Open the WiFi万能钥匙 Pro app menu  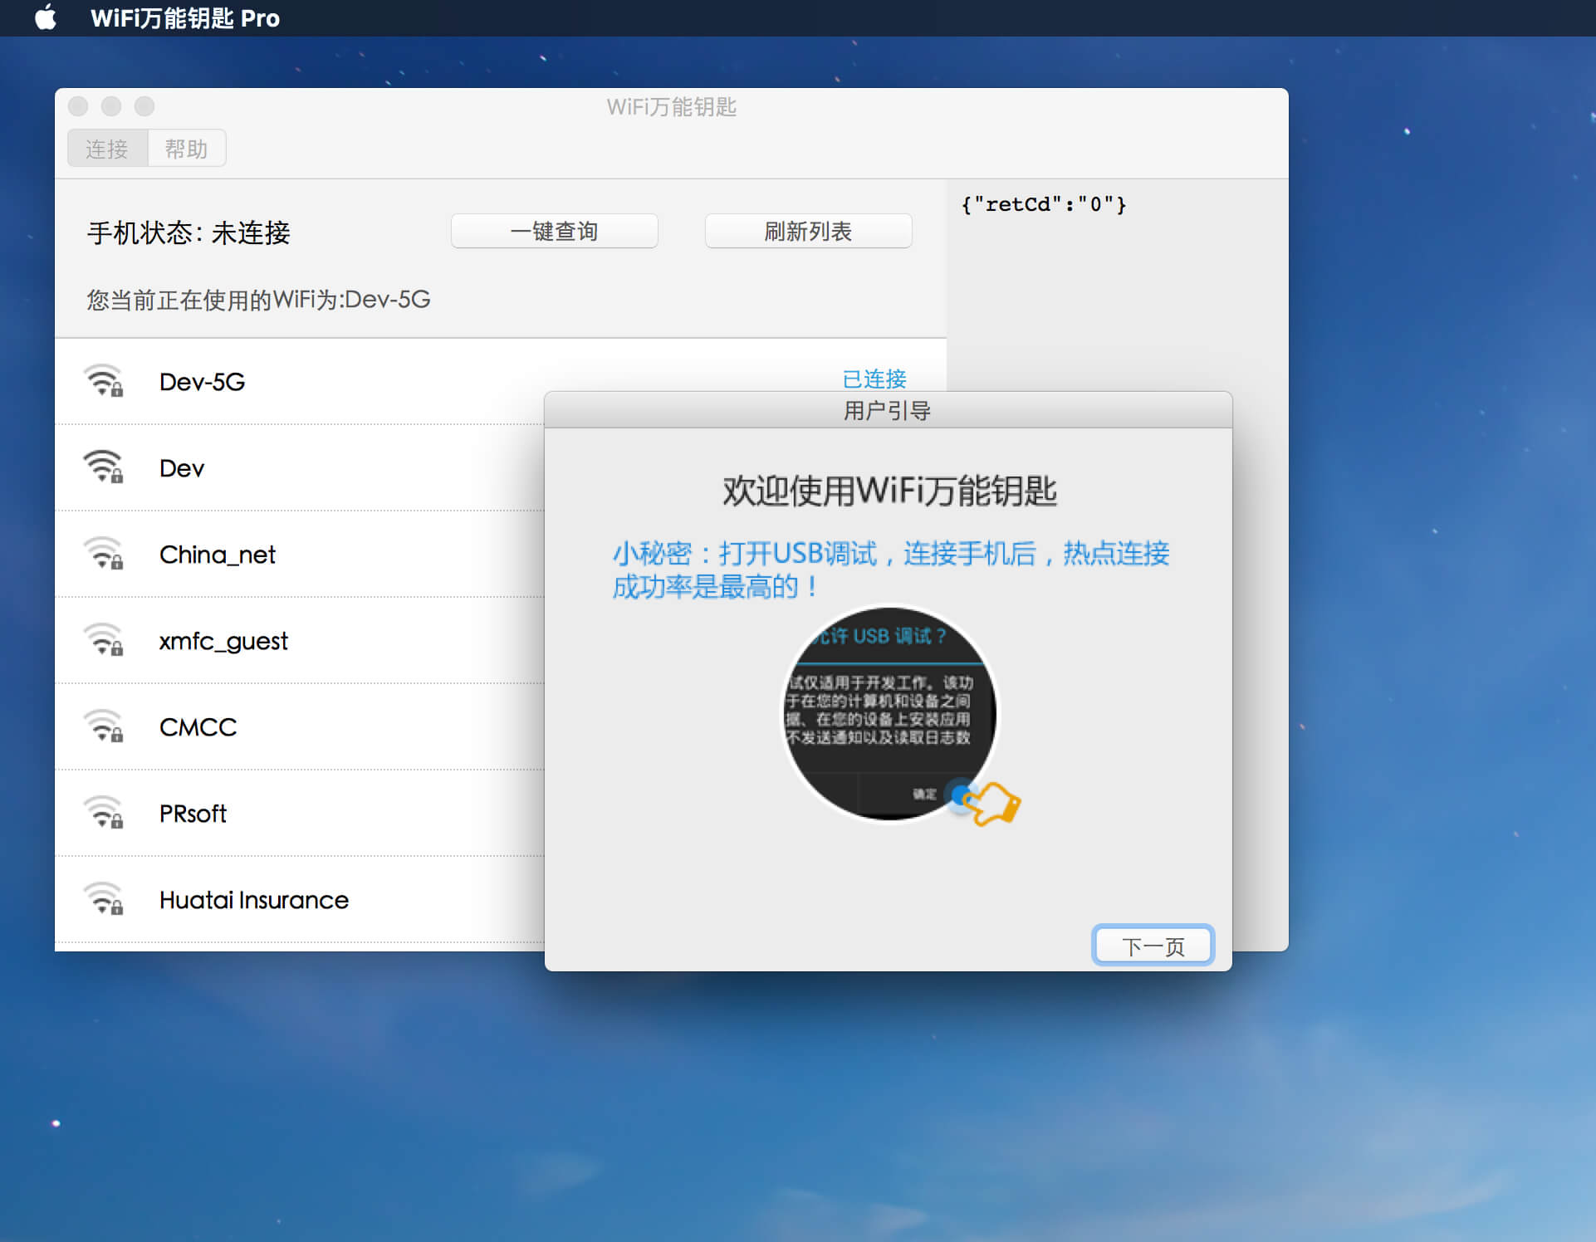point(185,18)
